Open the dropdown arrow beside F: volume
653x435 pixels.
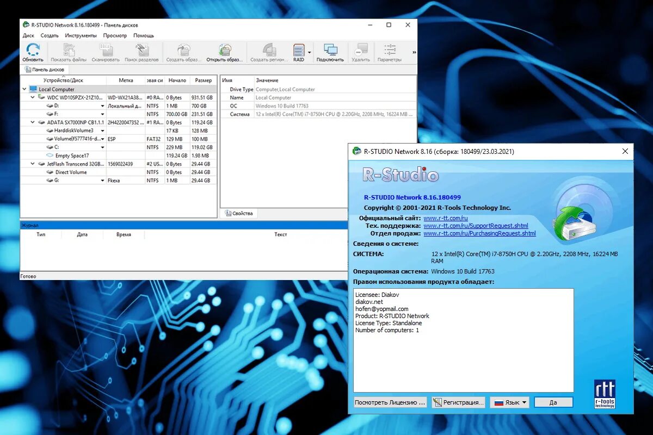(102, 114)
